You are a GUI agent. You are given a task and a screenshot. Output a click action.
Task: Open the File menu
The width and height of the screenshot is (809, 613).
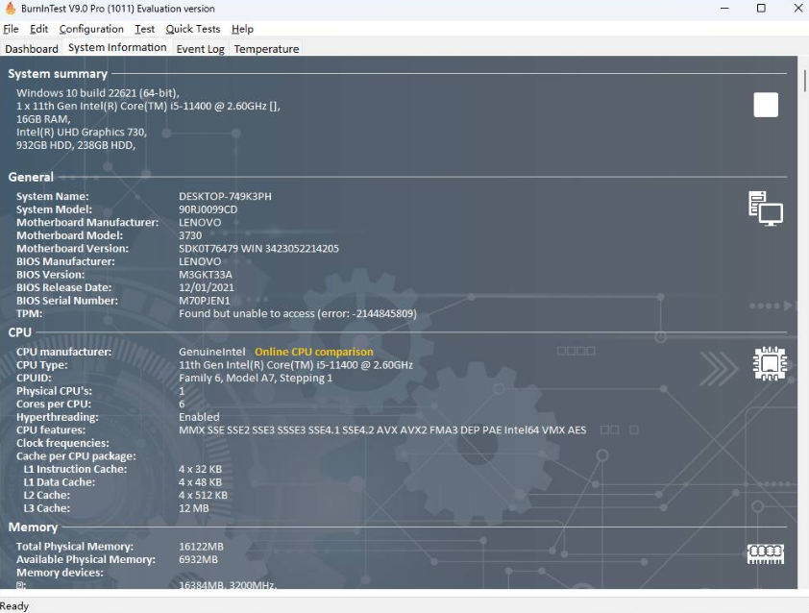(x=11, y=29)
